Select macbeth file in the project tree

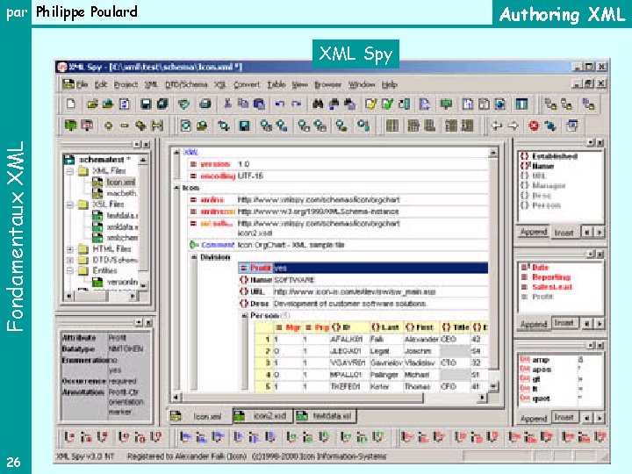coord(121,193)
